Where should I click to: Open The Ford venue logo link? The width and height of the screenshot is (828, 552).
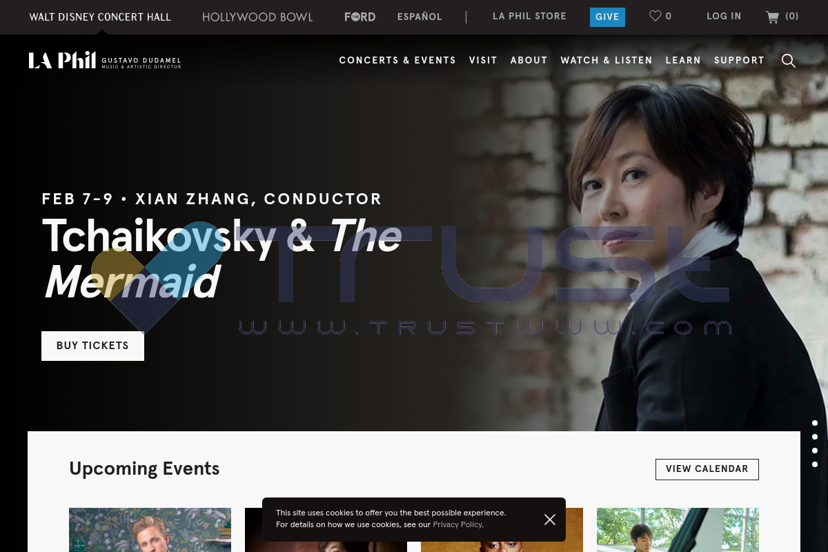[x=360, y=17]
